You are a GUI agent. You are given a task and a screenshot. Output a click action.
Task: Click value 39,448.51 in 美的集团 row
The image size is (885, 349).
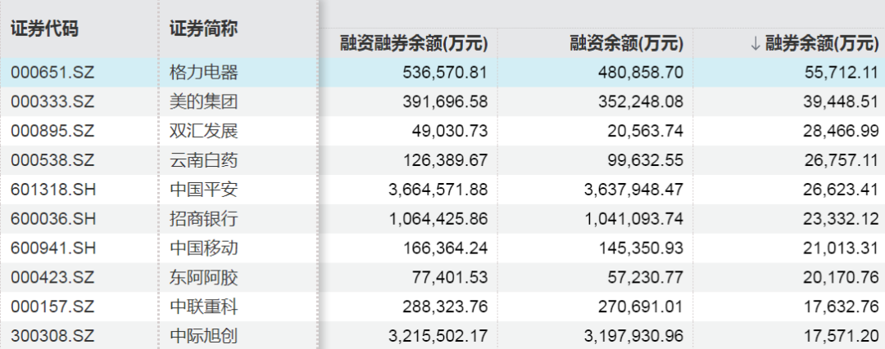[841, 102]
